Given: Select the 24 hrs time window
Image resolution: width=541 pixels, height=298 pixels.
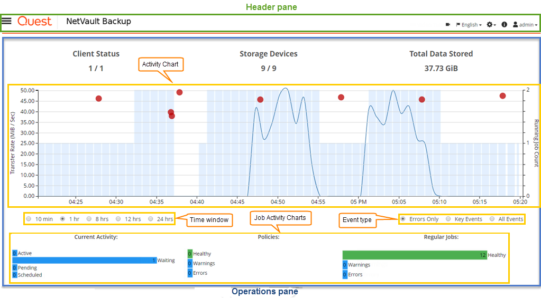Looking at the screenshot, I should pos(150,219).
